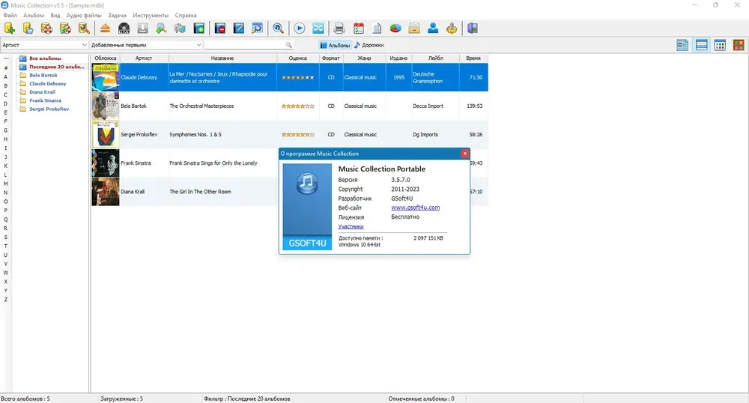
Task: Click the Bela Bartok album cover thumbnail
Action: tap(106, 106)
